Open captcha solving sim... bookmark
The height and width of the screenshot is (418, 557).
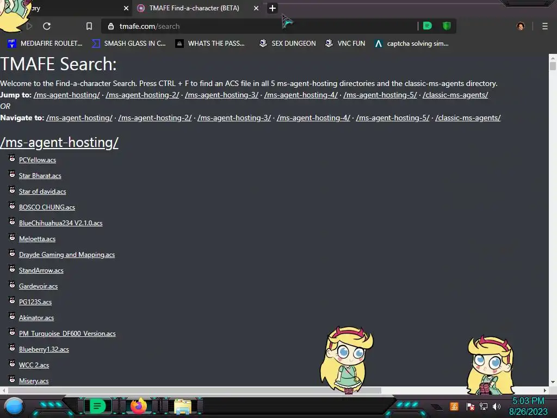[x=412, y=44]
